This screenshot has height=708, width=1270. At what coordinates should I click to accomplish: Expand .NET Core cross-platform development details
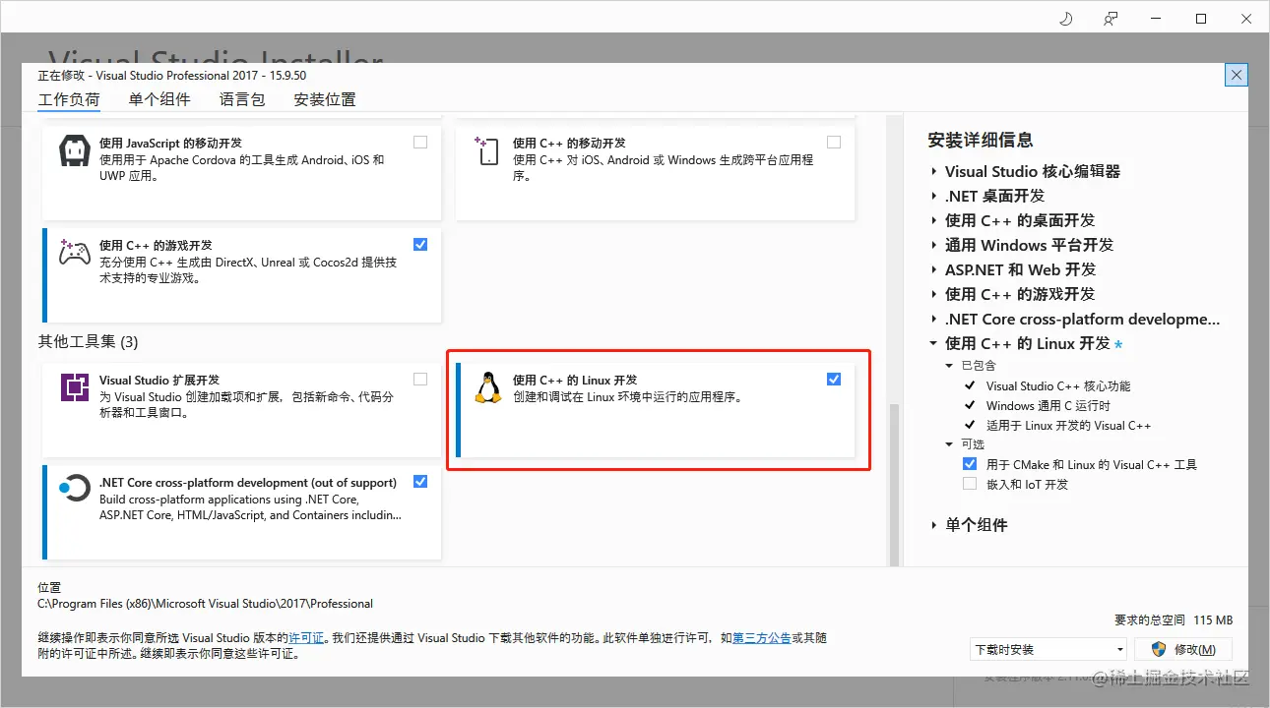click(933, 319)
